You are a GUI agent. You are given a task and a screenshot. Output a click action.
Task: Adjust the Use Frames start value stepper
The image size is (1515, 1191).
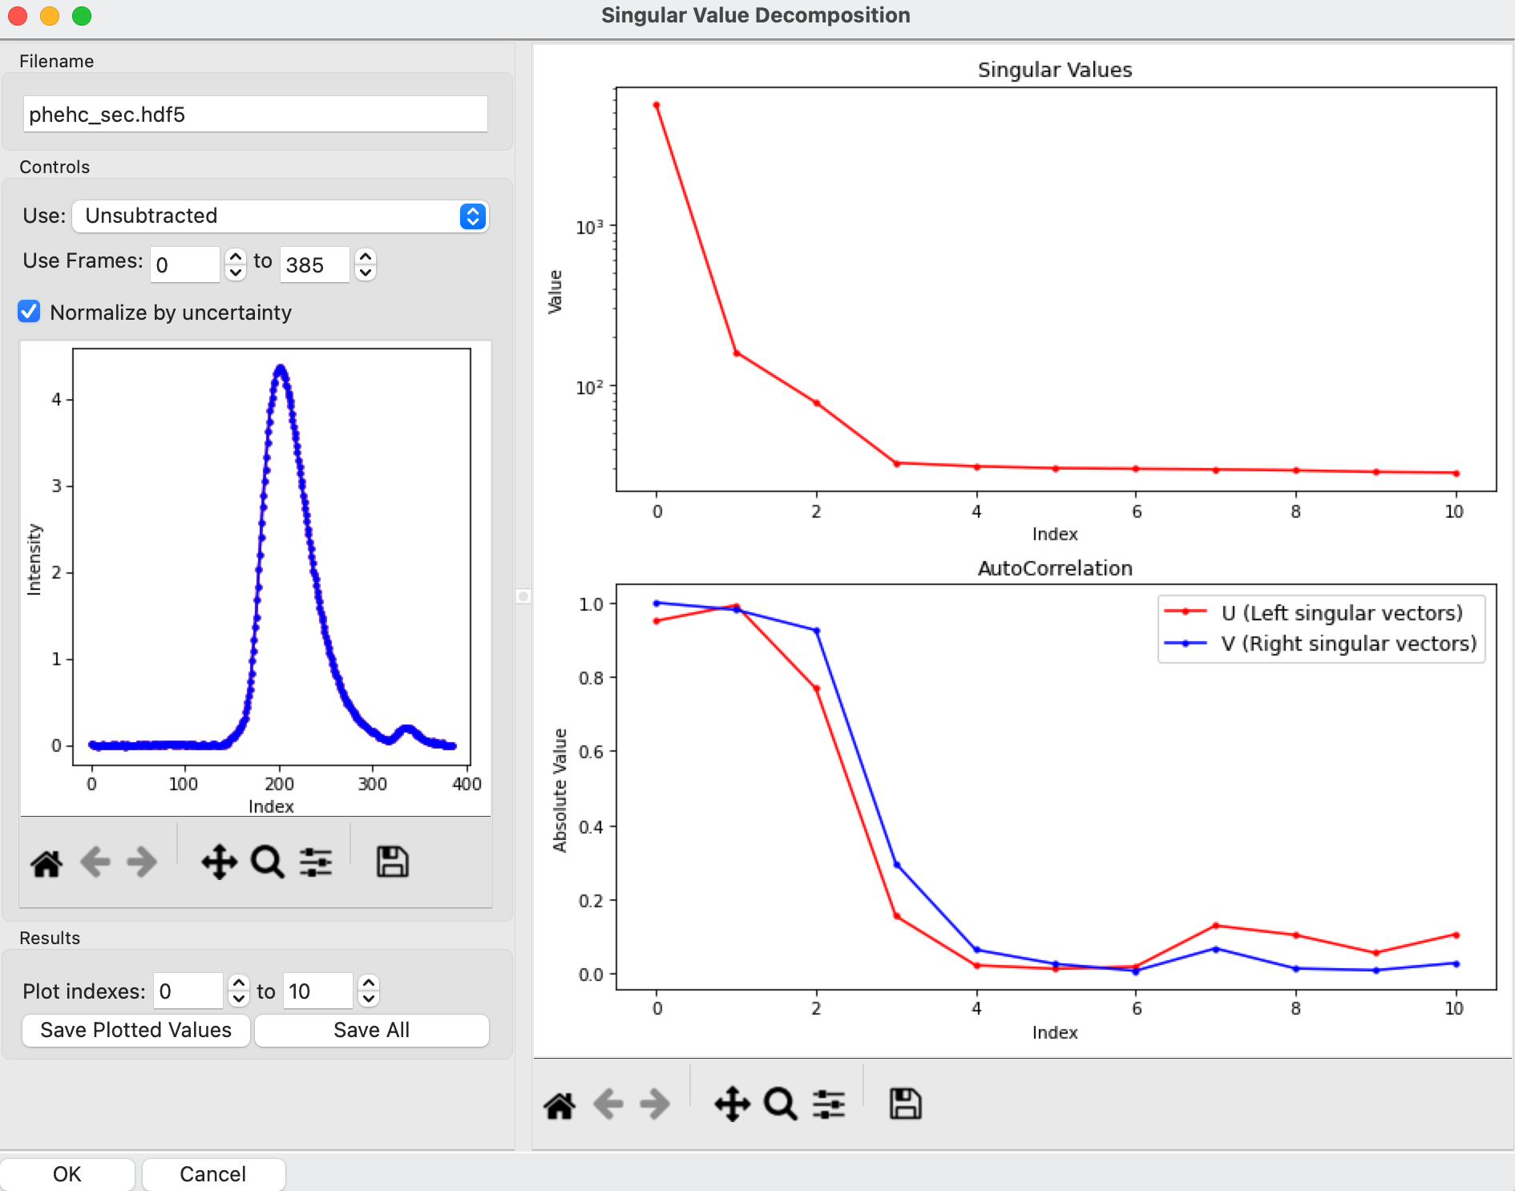[x=236, y=264]
